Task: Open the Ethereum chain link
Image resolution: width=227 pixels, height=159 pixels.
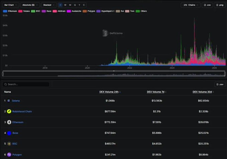Action: point(18,122)
